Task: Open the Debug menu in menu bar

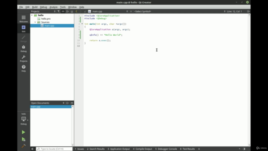Action: (x=44, y=7)
